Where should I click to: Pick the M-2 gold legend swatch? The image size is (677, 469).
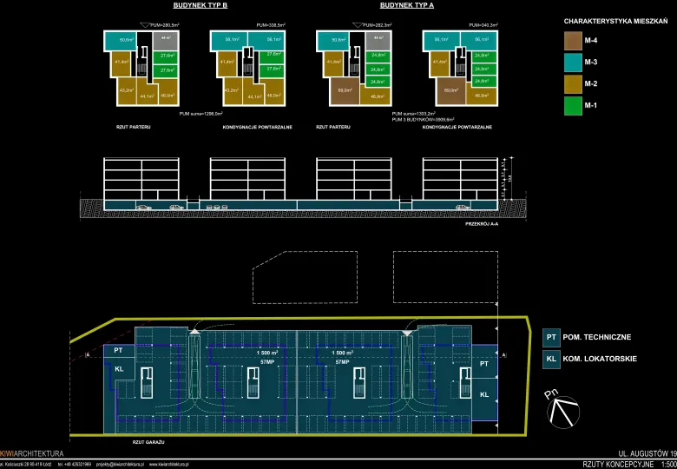click(x=573, y=83)
